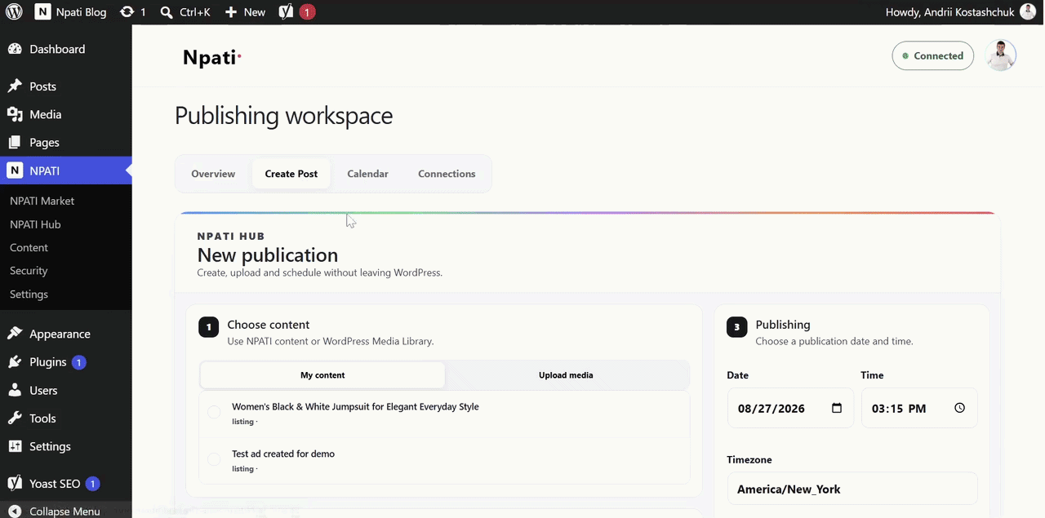The width and height of the screenshot is (1045, 518).
Task: Click the Posts pushpin icon
Action: pos(15,86)
